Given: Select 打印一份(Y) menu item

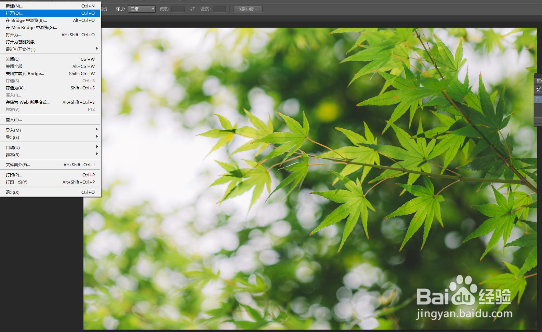Looking at the screenshot, I should point(50,182).
